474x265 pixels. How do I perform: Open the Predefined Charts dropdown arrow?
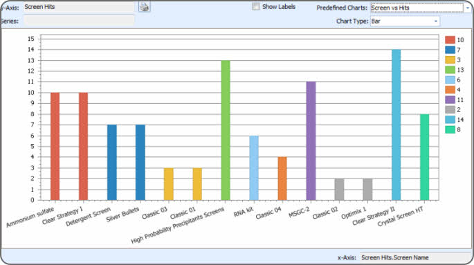[468, 8]
